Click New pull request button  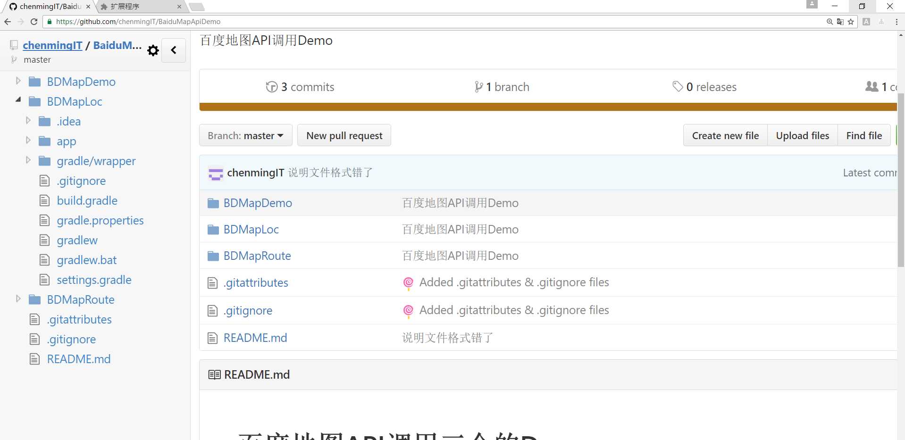pos(344,135)
